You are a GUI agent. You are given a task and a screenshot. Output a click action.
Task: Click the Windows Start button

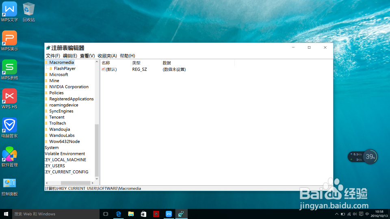(x=6, y=214)
